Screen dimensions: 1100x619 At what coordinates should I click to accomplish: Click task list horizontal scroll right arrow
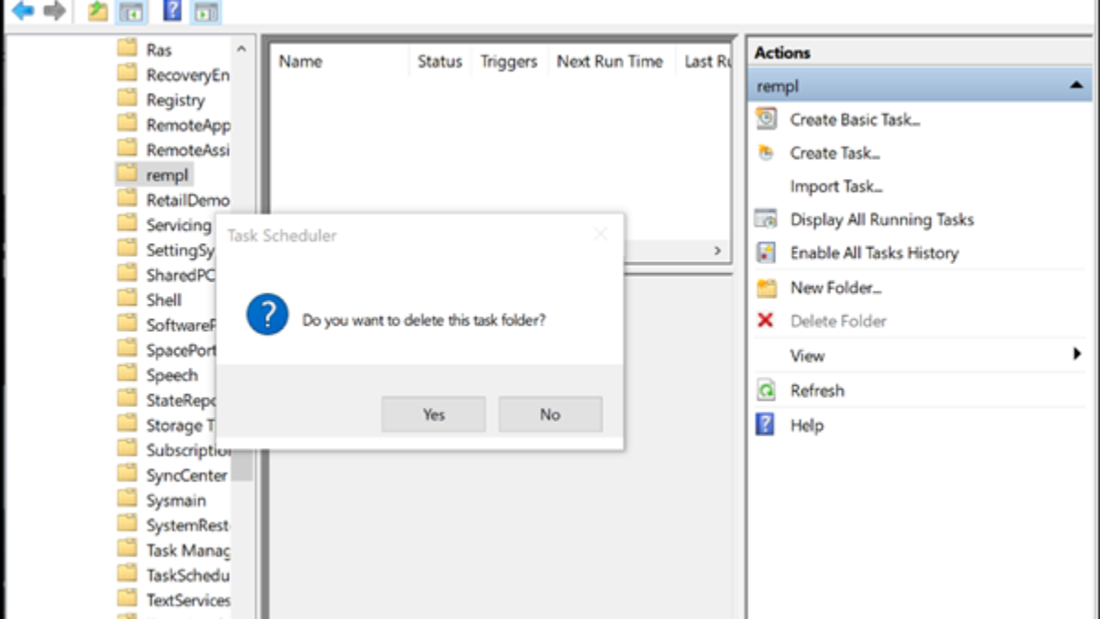click(x=718, y=249)
